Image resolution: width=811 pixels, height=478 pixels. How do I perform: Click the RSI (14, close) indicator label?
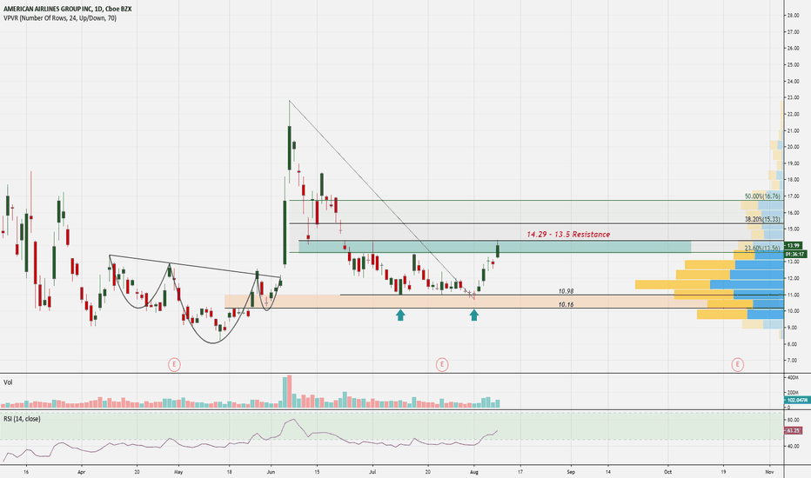point(22,419)
